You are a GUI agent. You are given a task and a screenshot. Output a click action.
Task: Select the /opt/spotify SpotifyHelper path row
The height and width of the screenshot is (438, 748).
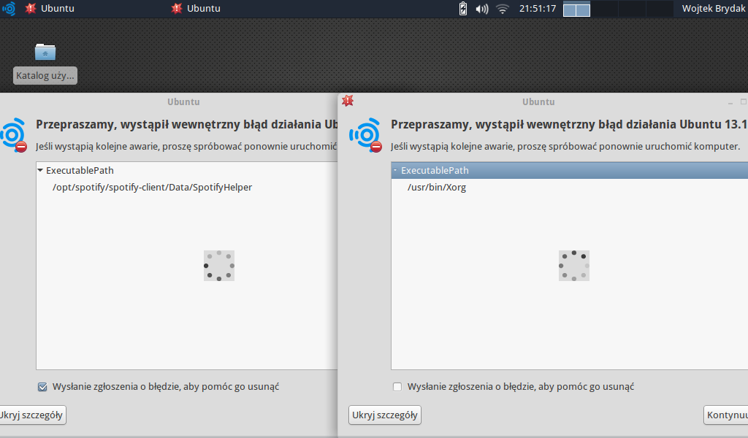pyautogui.click(x=186, y=188)
